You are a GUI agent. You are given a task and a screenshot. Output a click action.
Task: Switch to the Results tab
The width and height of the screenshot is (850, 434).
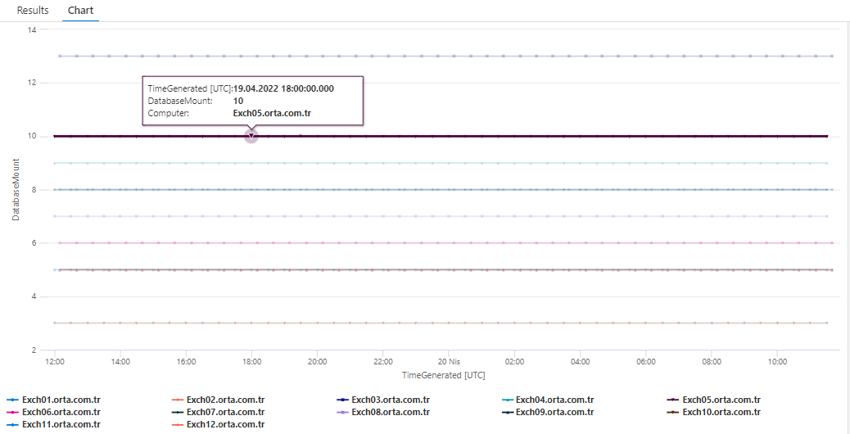33,11
